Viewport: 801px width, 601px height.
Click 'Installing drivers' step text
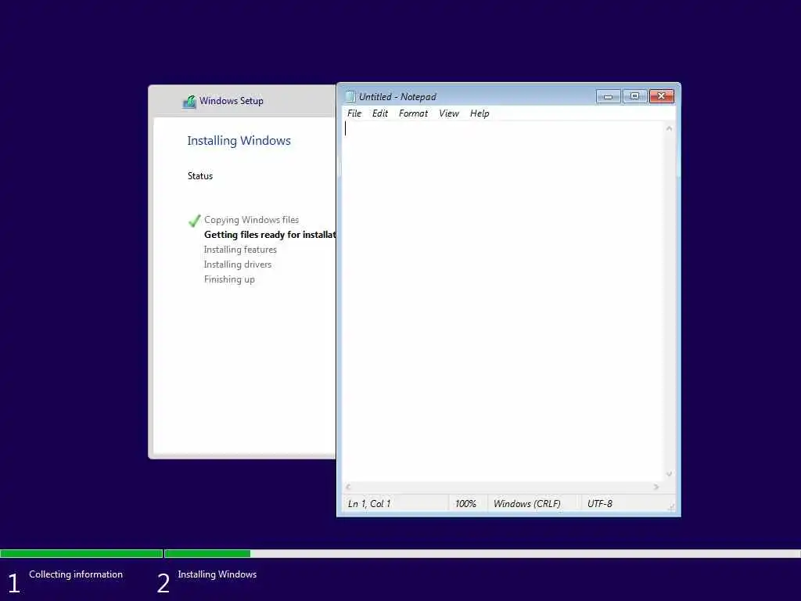click(238, 265)
